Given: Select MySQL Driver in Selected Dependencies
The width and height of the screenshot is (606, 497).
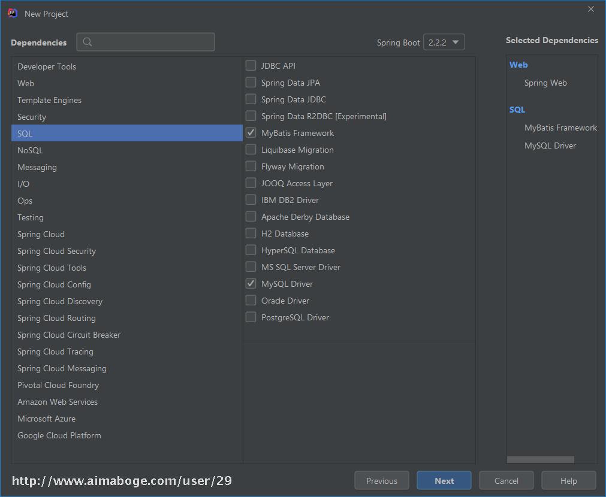Looking at the screenshot, I should click(550, 146).
